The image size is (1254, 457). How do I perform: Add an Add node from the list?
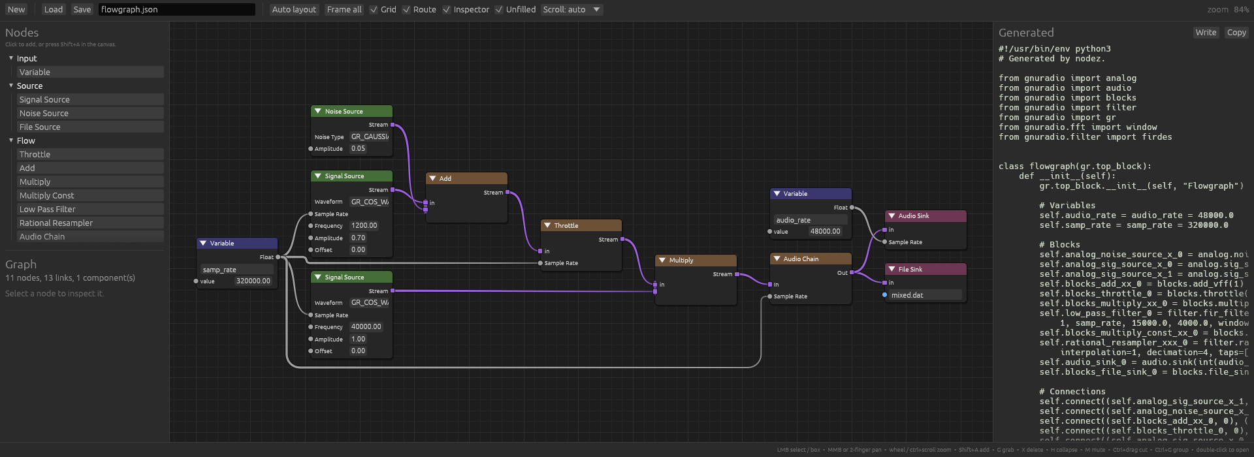tap(90, 168)
